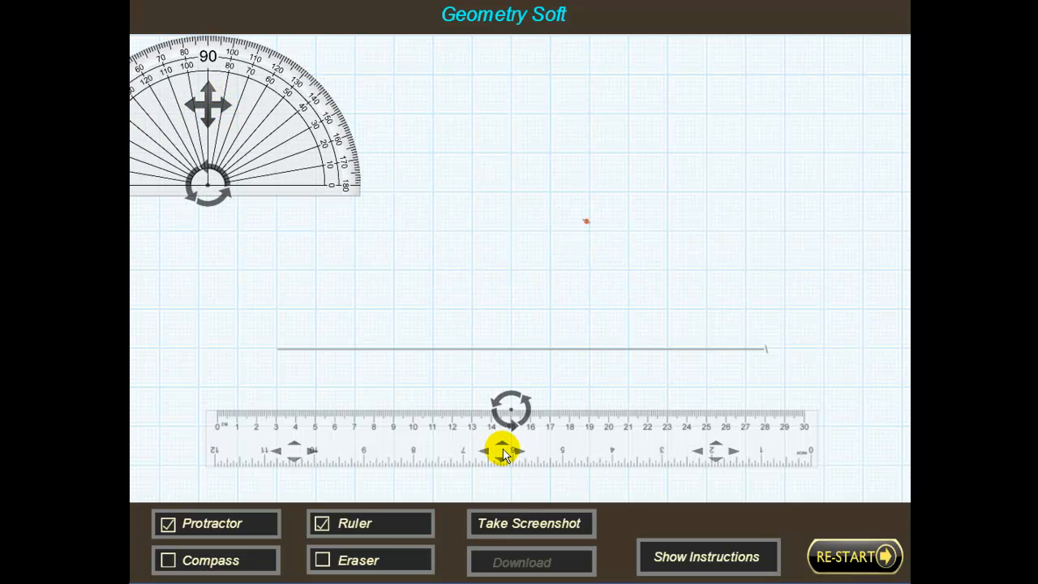Uncheck the Protractor checkbox
This screenshot has width=1038, height=584.
pos(168,524)
